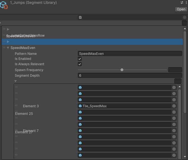
Task: Toggle the Is Enabled checkbox
Action: click(x=80, y=59)
